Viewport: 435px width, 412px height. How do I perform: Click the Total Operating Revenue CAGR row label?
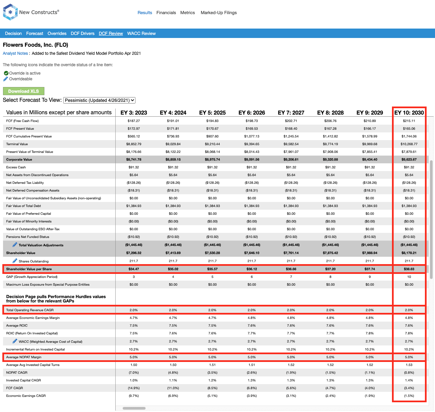pyautogui.click(x=30, y=310)
